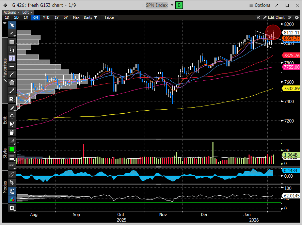Open chart settings gear at top right
The width and height of the screenshot is (302, 225).
[297, 17]
